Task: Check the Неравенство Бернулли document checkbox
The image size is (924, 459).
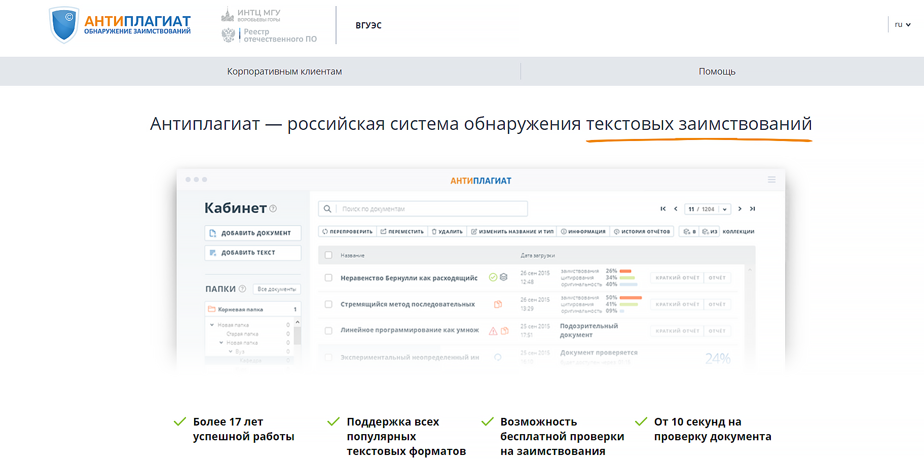Action: [328, 277]
